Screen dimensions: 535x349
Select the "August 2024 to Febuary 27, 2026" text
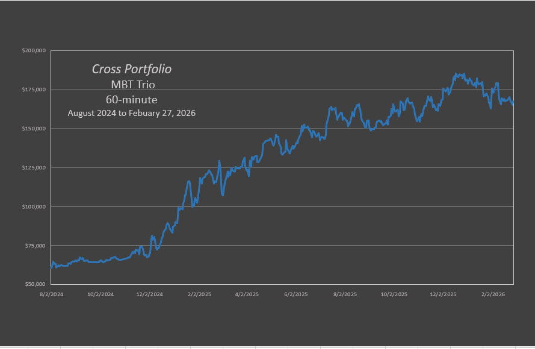pos(131,113)
